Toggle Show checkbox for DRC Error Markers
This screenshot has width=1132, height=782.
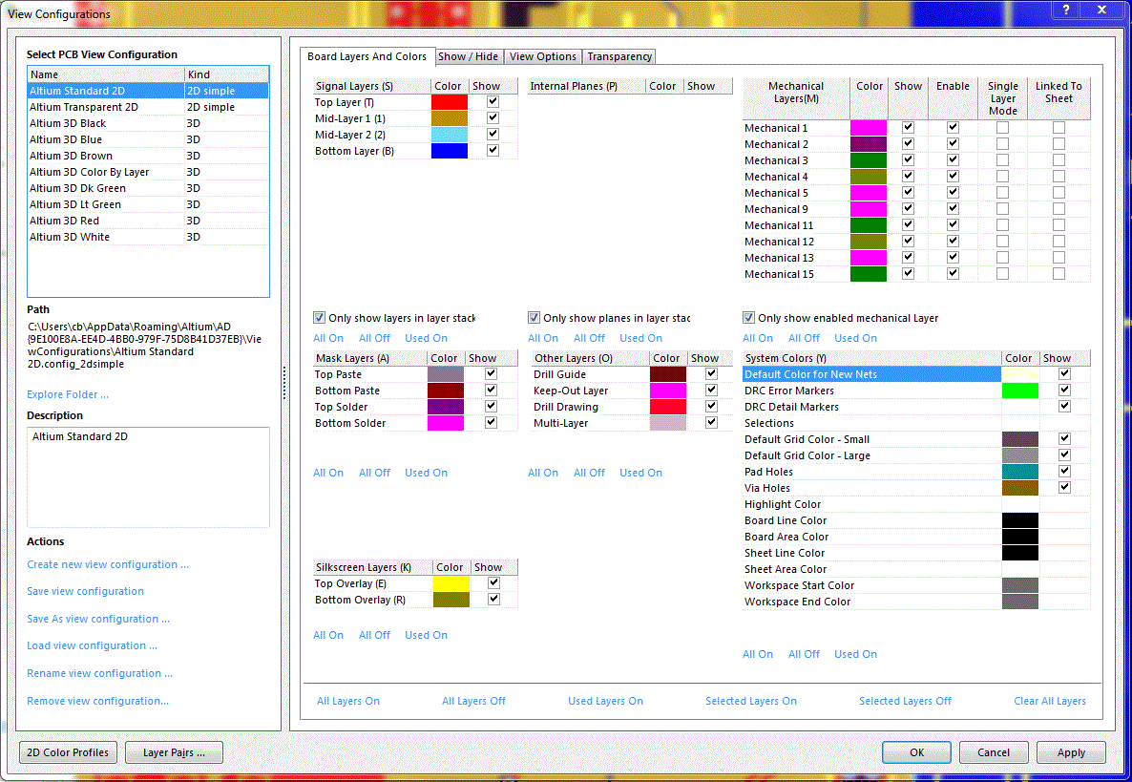click(x=1064, y=390)
